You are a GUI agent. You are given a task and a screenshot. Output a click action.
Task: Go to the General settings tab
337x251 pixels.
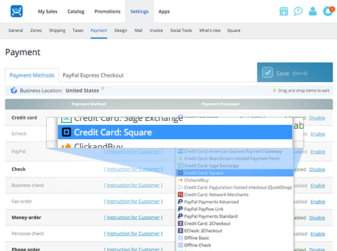(x=16, y=30)
